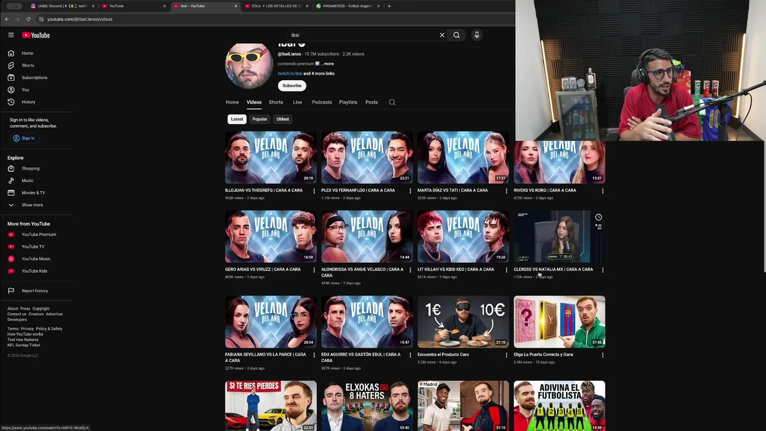The image size is (766, 431).
Task: Start voice search with the microphone icon
Action: point(477,35)
